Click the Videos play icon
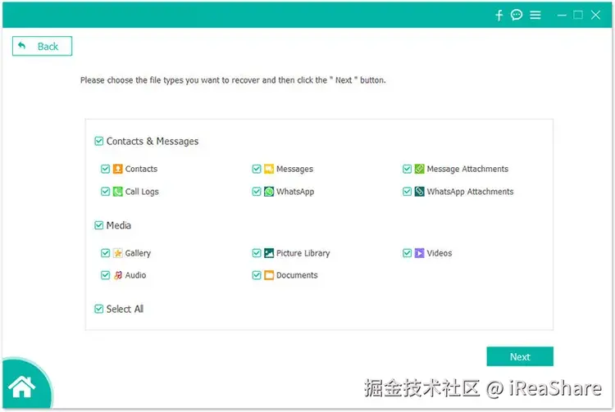 pyautogui.click(x=419, y=253)
